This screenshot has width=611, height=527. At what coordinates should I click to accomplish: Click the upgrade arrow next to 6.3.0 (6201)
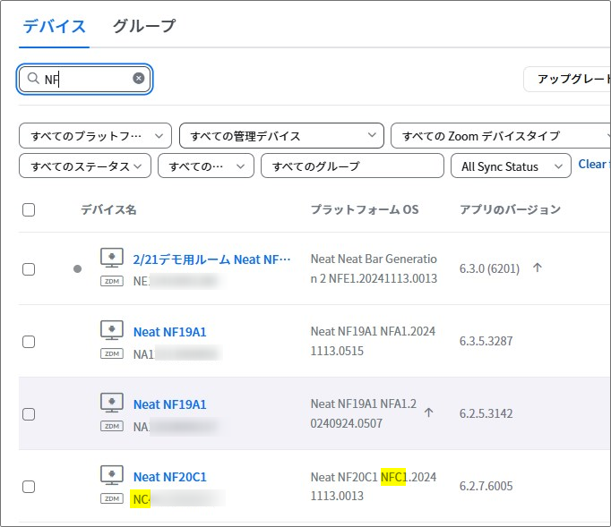[x=538, y=268]
